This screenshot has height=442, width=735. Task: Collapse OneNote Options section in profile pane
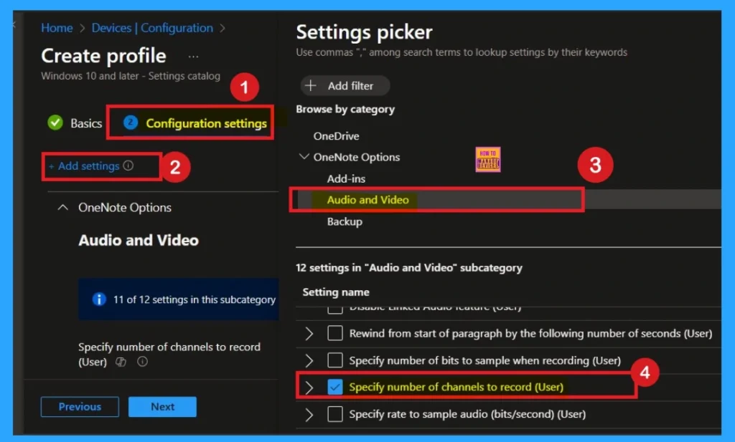[x=63, y=207]
